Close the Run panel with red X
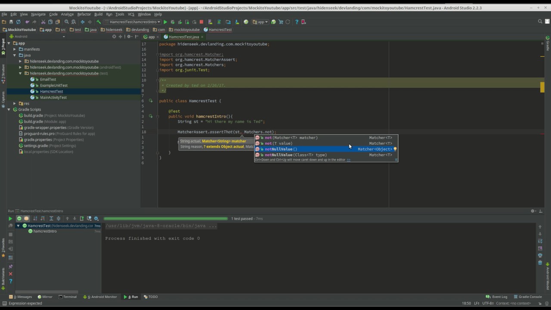The image size is (551, 310). coord(11,274)
